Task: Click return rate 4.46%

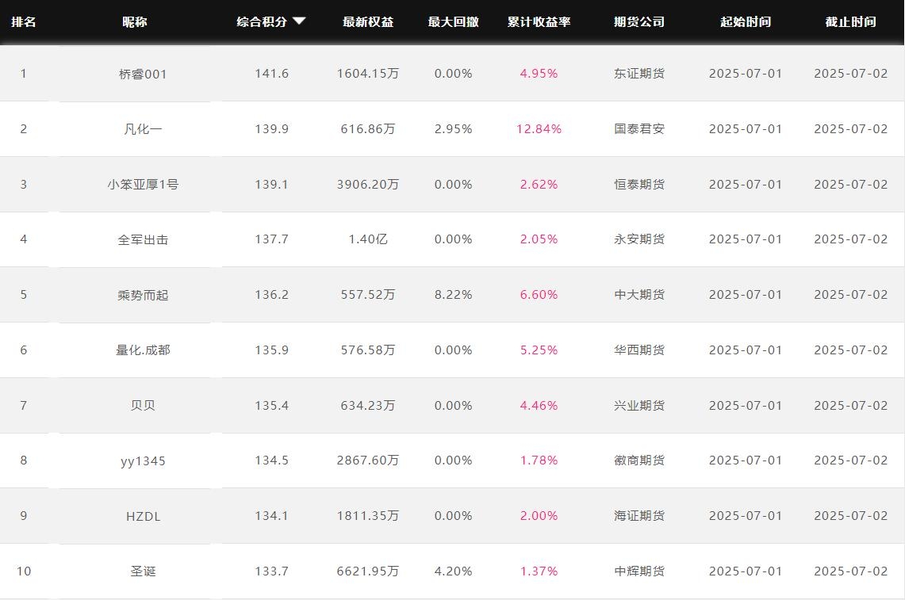Action: [x=539, y=406]
